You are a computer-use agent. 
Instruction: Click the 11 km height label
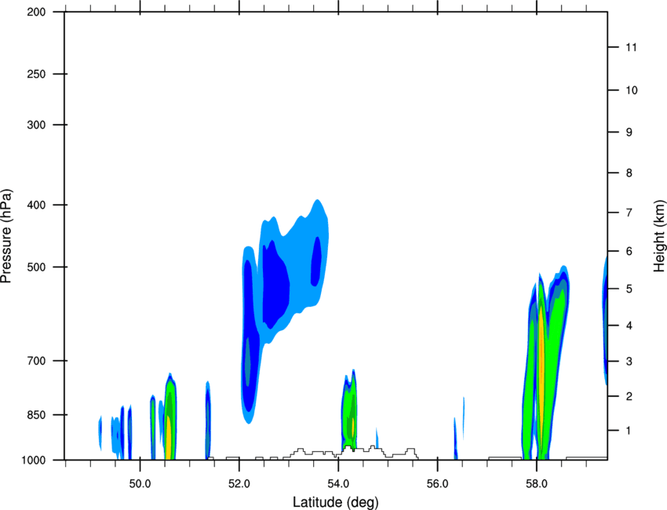coord(631,47)
